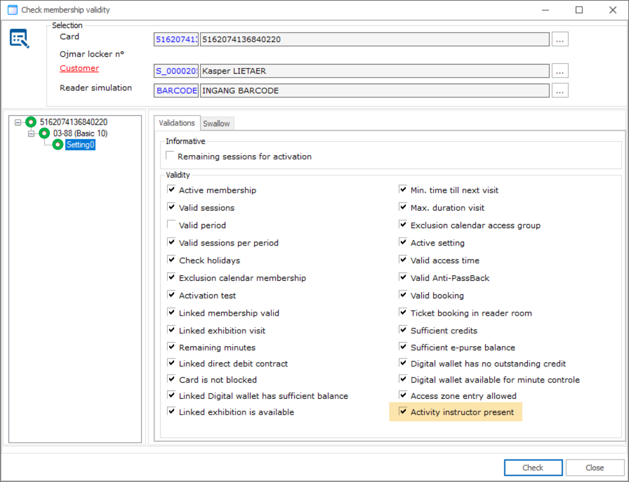Toggle the Active membership checkbox

[171, 189]
